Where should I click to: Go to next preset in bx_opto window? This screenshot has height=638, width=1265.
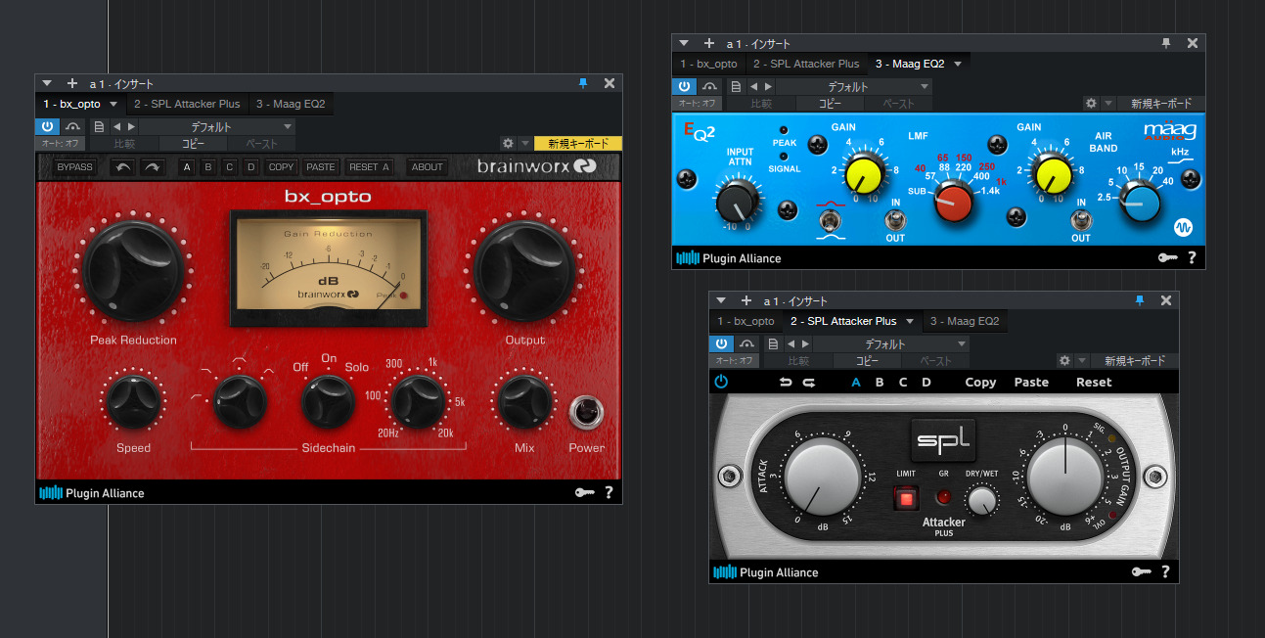point(131,126)
